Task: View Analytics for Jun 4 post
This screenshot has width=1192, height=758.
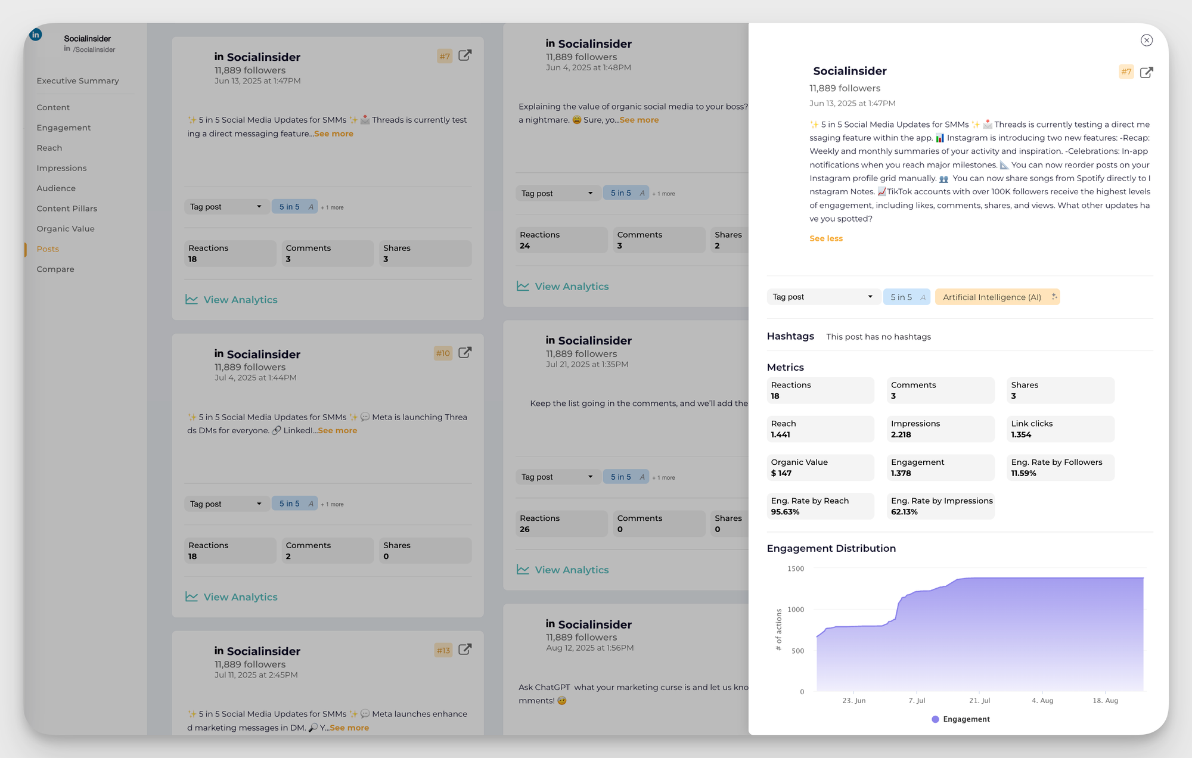Action: point(572,287)
